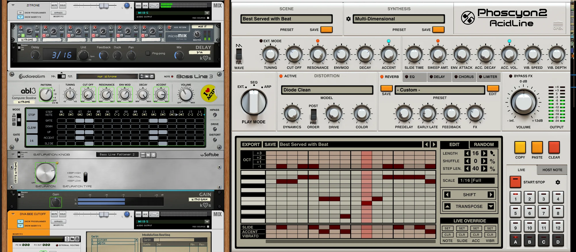
Task: Shift pattern left with SHIFT arrow
Action: coord(447,195)
